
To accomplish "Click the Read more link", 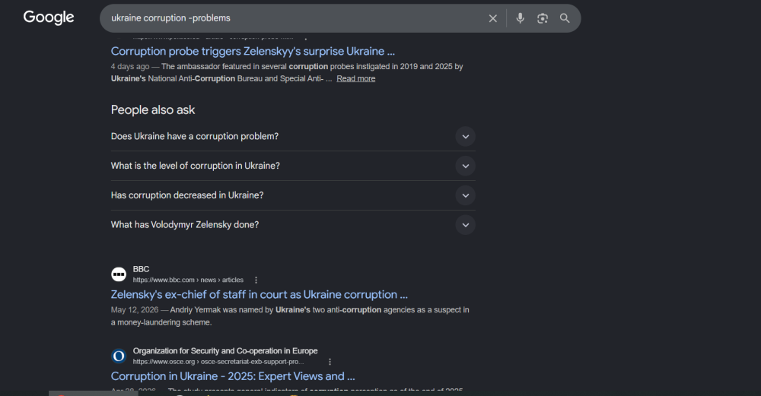I will [x=355, y=78].
